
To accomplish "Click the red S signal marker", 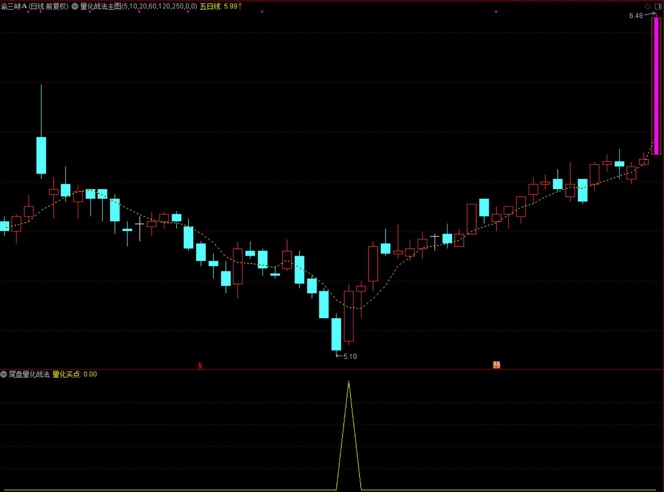I will coord(200,365).
